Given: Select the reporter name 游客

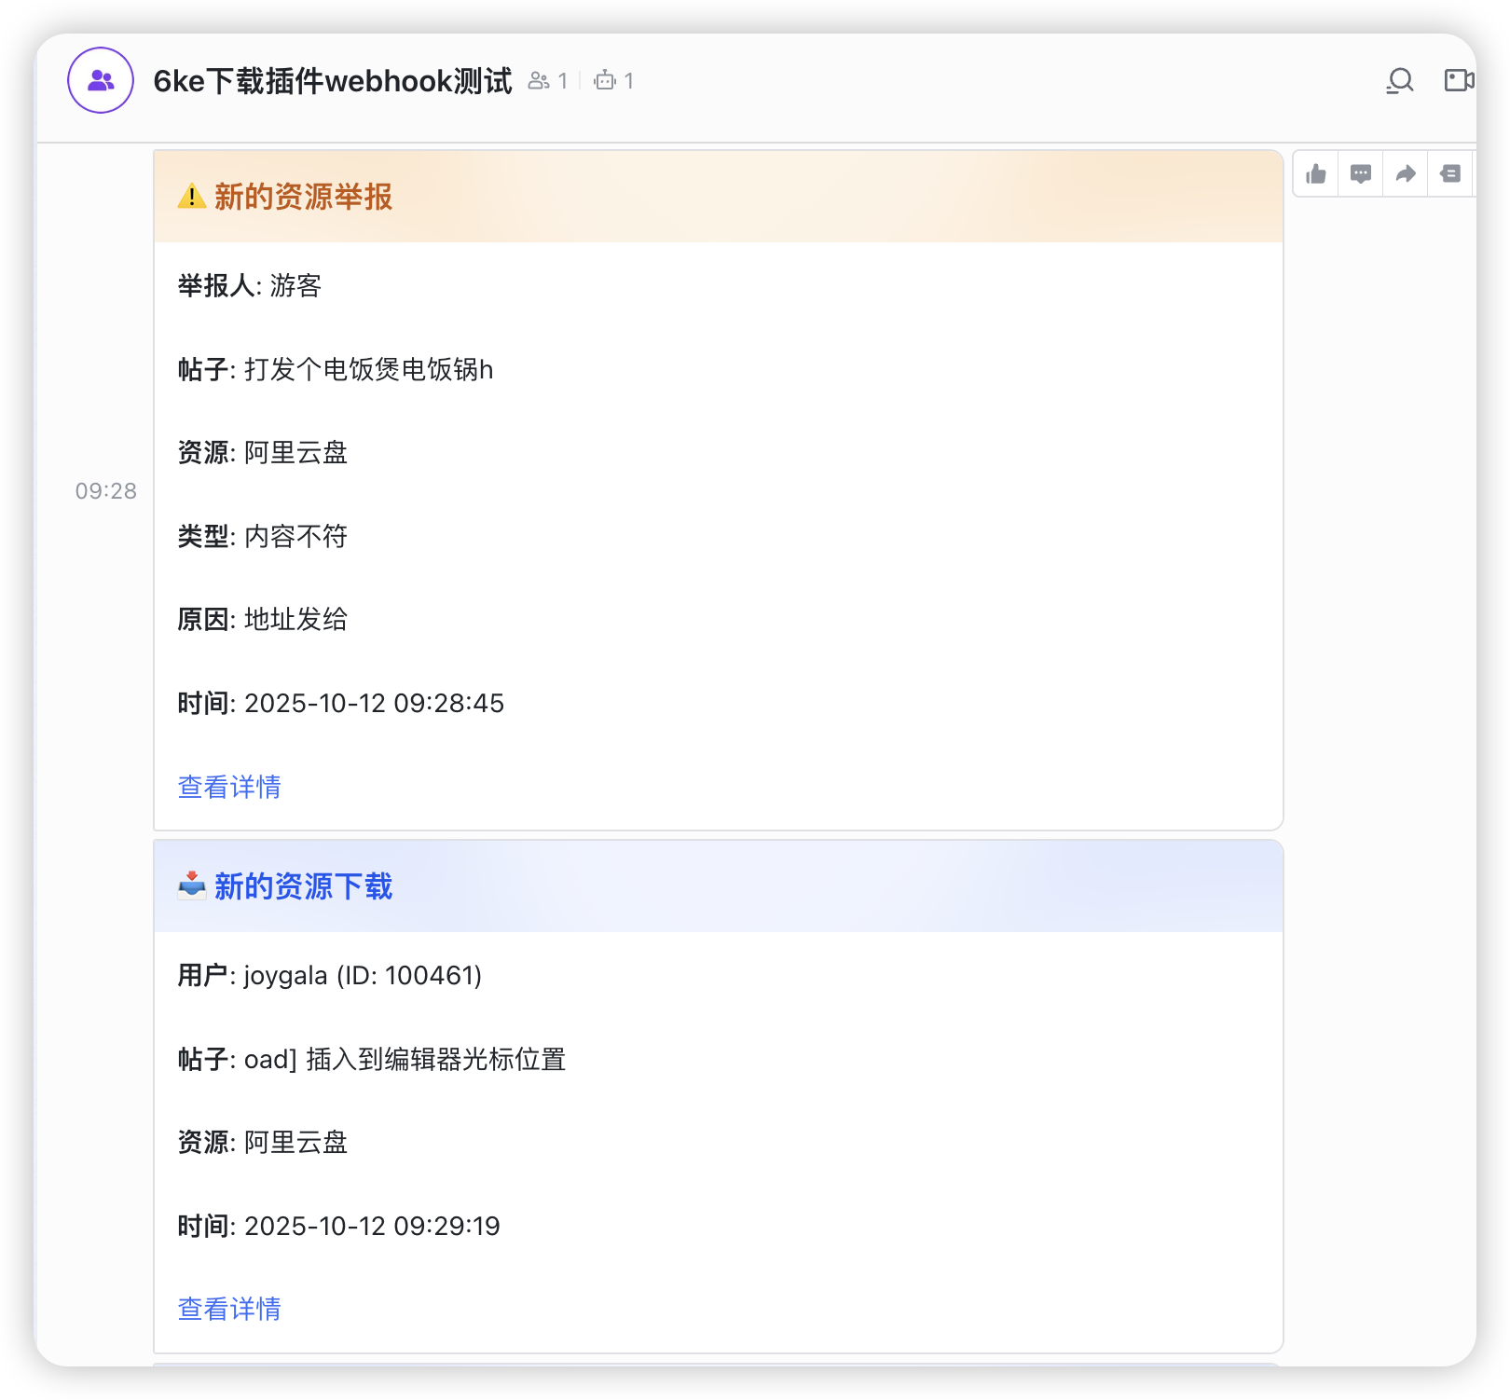Looking at the screenshot, I should (x=295, y=286).
